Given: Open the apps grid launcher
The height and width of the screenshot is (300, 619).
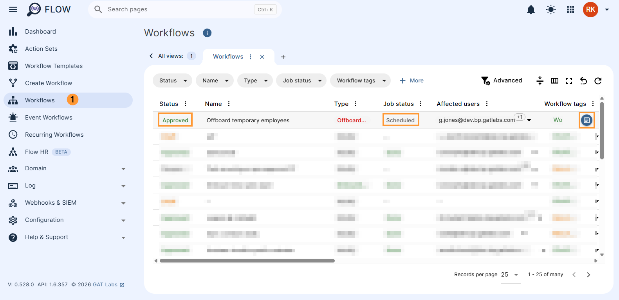Looking at the screenshot, I should tap(570, 9).
